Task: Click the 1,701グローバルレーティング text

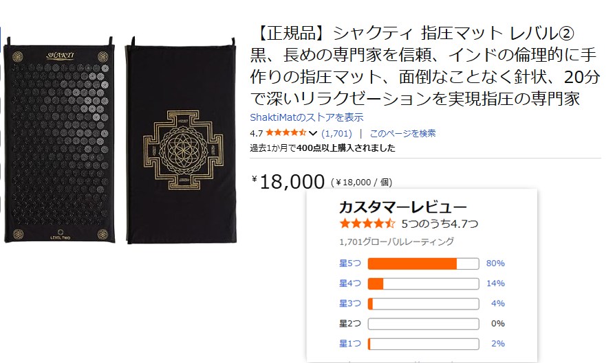Action: (x=396, y=242)
